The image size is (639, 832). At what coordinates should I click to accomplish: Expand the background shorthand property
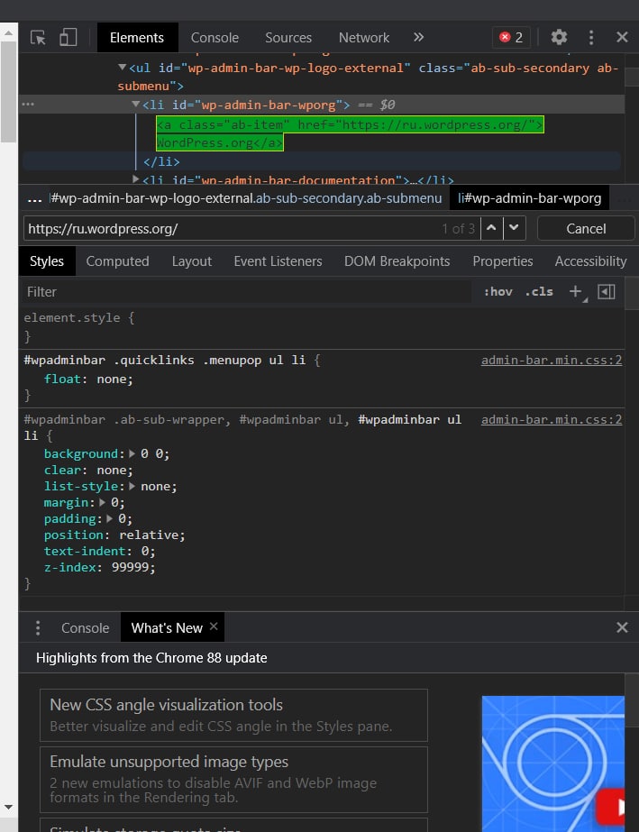[132, 453]
